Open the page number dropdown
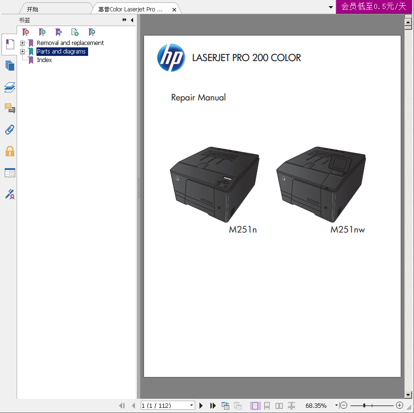The image size is (414, 413). [192, 405]
